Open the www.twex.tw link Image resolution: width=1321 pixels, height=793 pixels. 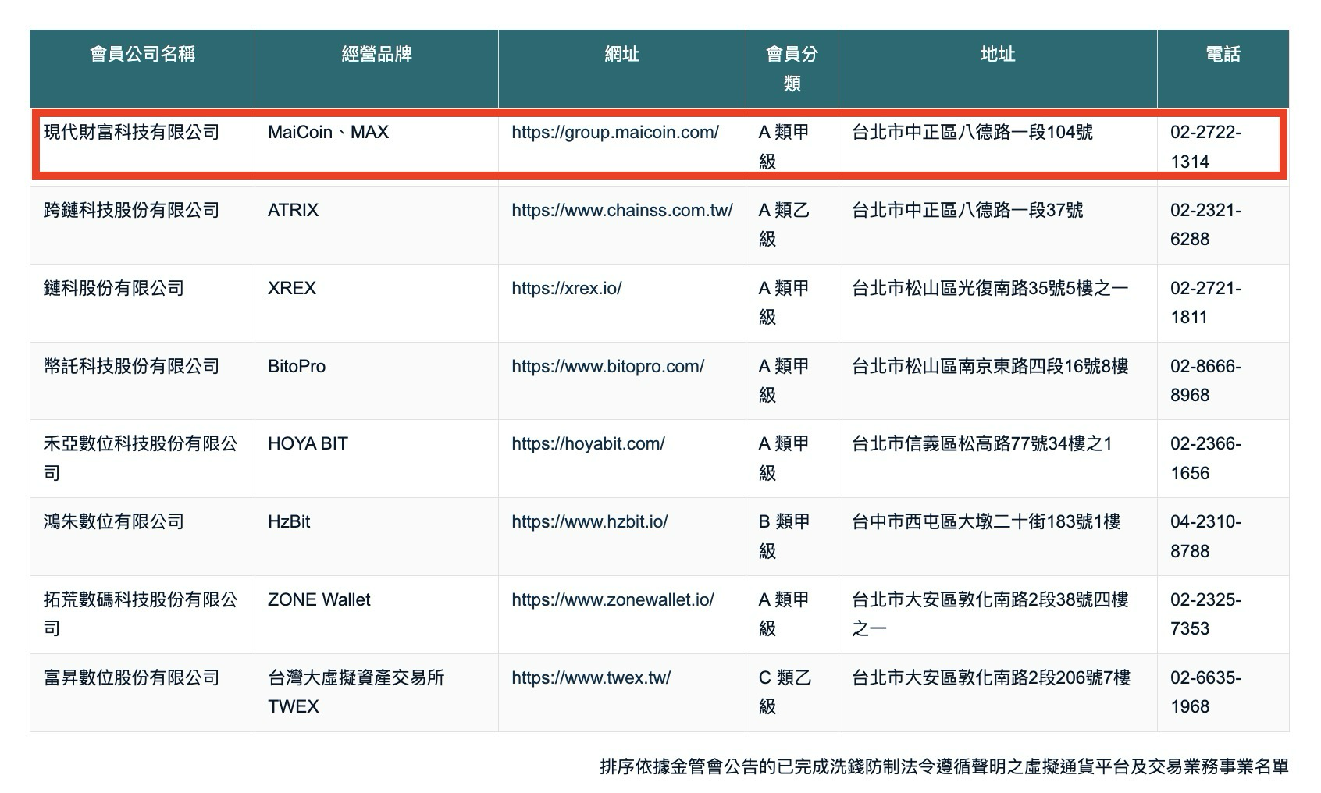[591, 677]
